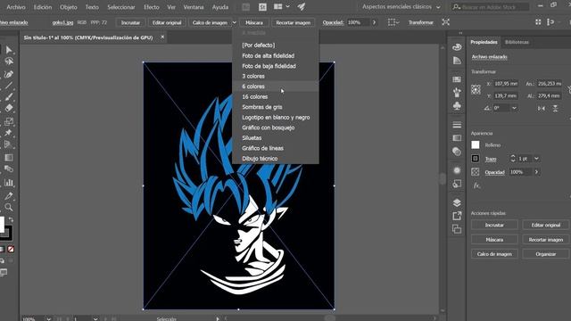This screenshot has width=571, height=321.
Task: Open Aspectos esenciales clásicos workspace dropdown
Action: 401,7
